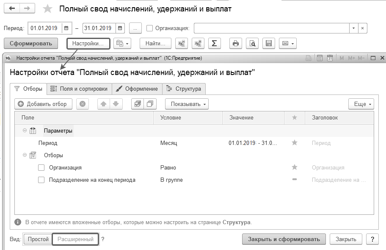
Task: Tick the Подразделение на конец периода checkbox
Action: 41,180
